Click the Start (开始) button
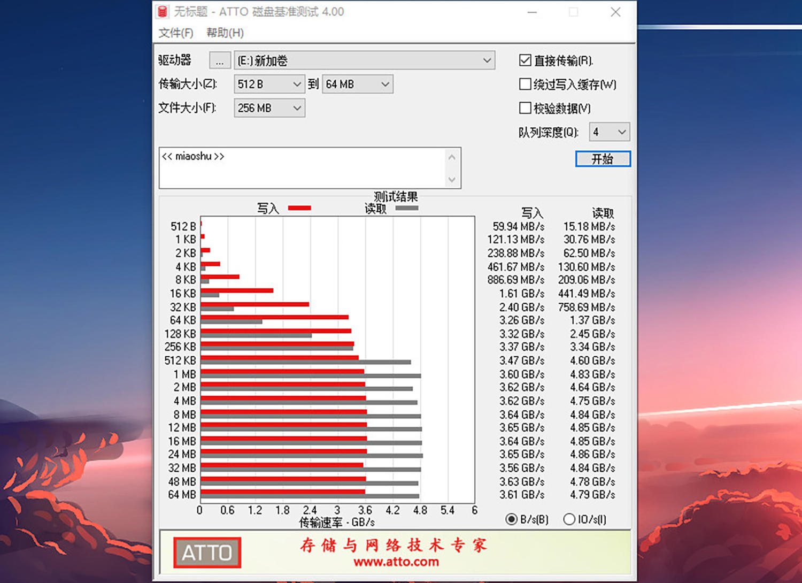The height and width of the screenshot is (583, 802). [603, 159]
